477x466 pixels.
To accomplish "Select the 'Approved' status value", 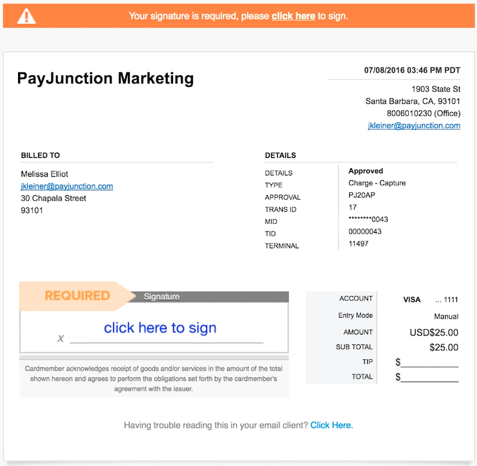I will (x=365, y=171).
